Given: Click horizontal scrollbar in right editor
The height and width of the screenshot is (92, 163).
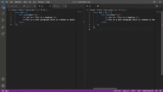Looking at the screenshot, I should (105, 89).
